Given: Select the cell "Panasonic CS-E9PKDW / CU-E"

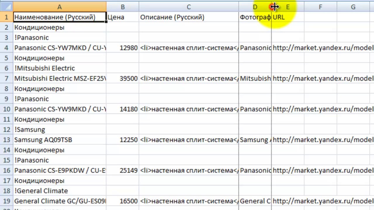Looking at the screenshot, I should coord(60,170).
